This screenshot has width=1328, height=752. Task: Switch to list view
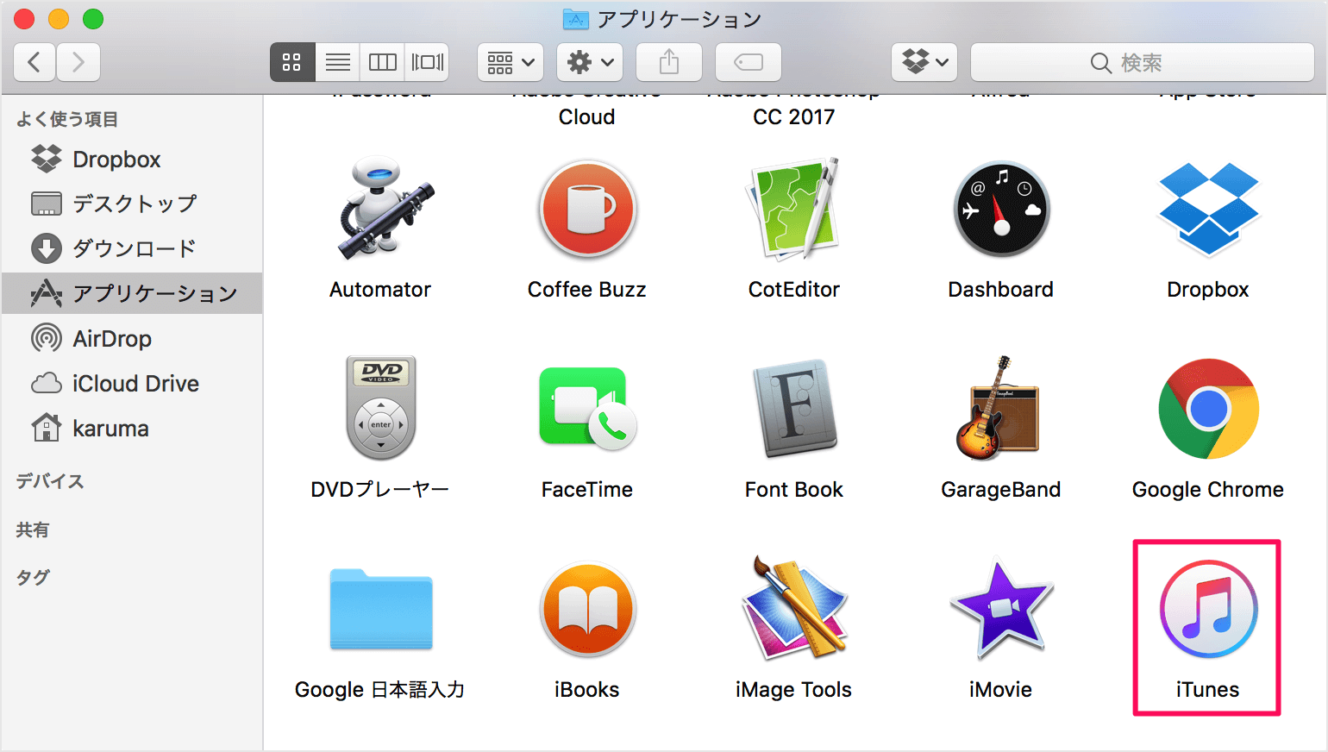[x=337, y=62]
